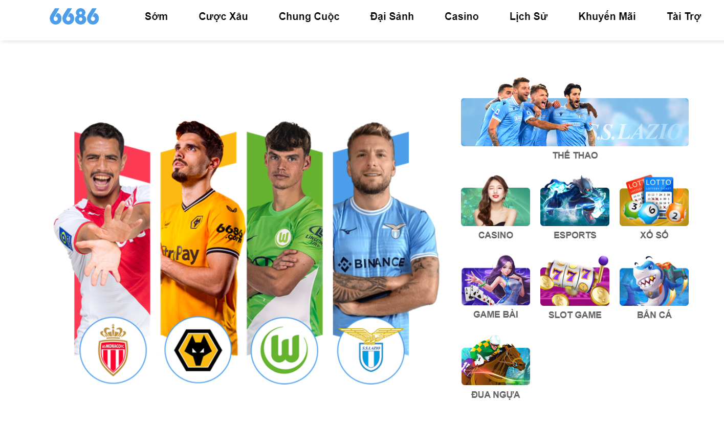Click the 6686 site logo
The image size is (724, 425).
[74, 16]
